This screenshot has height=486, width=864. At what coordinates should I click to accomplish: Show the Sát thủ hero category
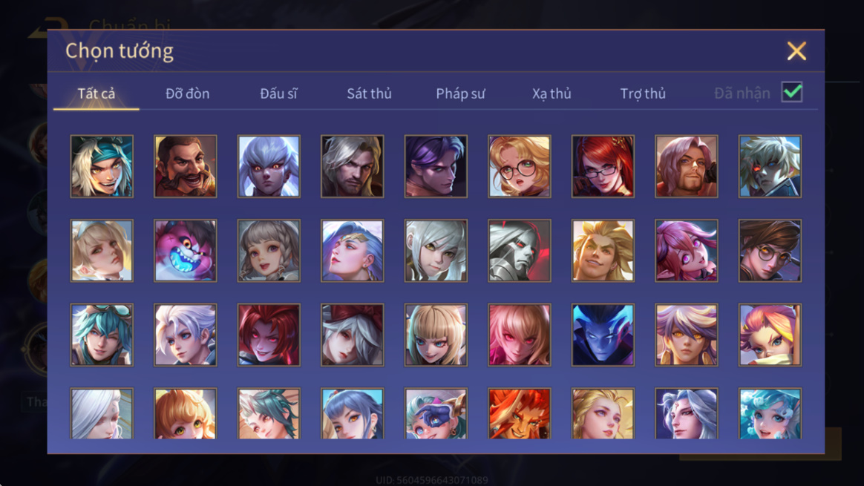(x=369, y=93)
